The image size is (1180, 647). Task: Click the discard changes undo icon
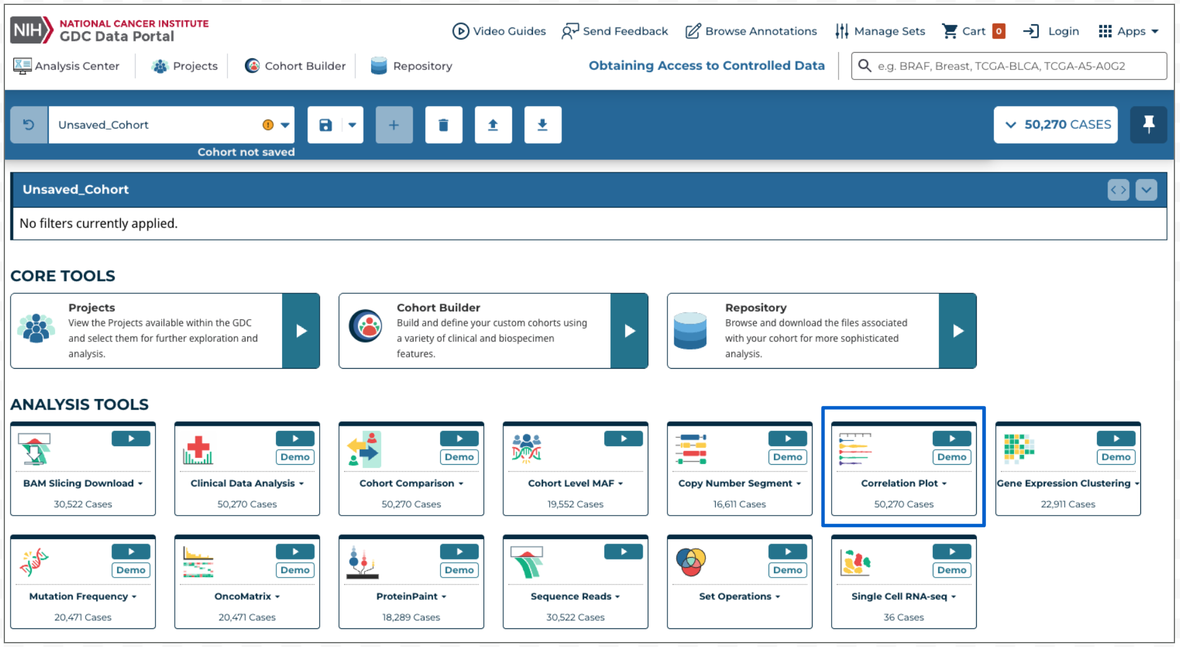click(29, 125)
